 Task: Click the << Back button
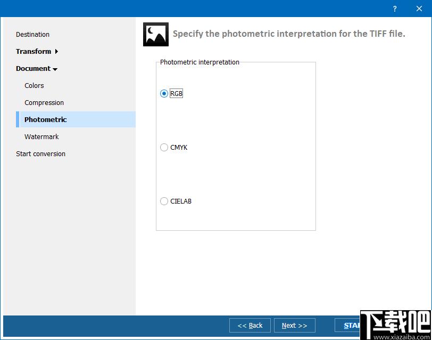pos(250,326)
